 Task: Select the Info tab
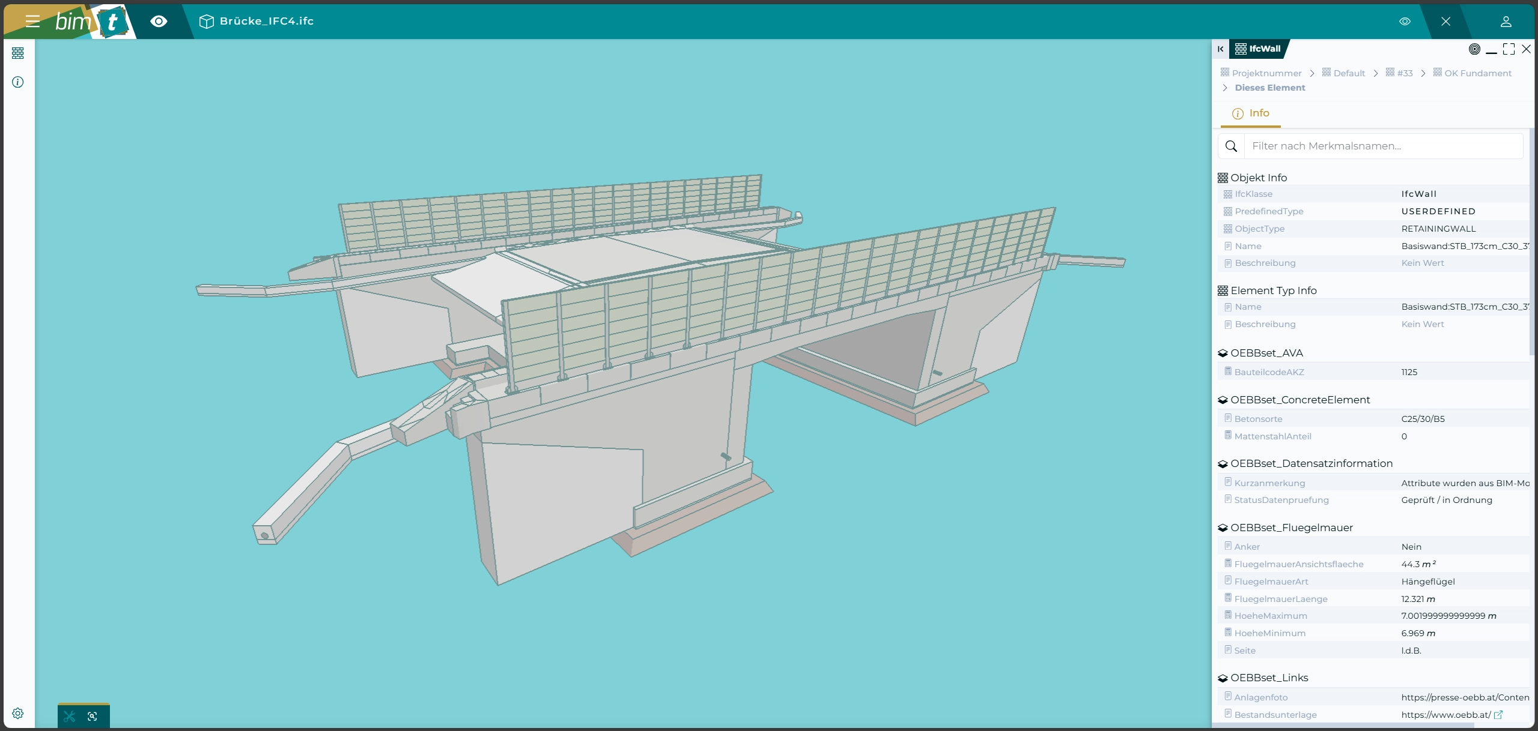tap(1251, 113)
